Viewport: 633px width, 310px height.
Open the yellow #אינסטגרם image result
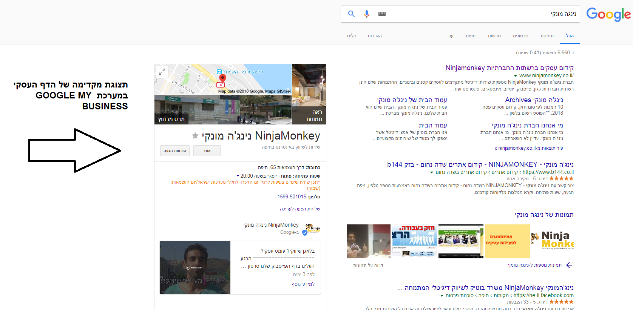[507, 241]
